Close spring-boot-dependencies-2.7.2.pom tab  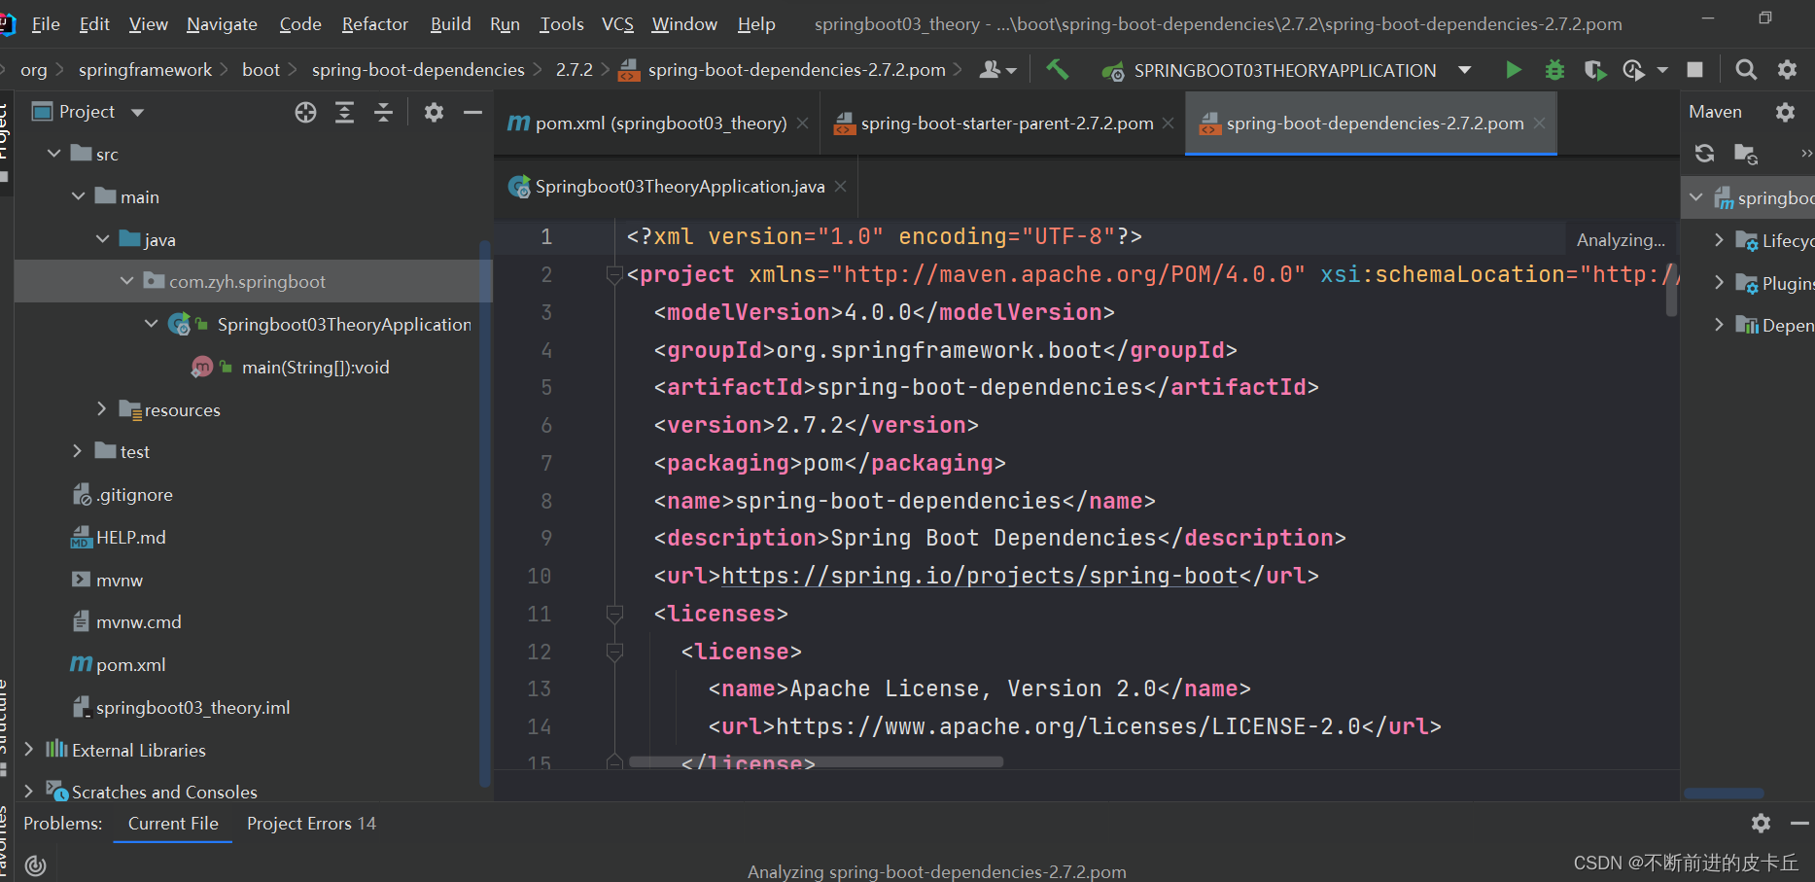click(1539, 123)
